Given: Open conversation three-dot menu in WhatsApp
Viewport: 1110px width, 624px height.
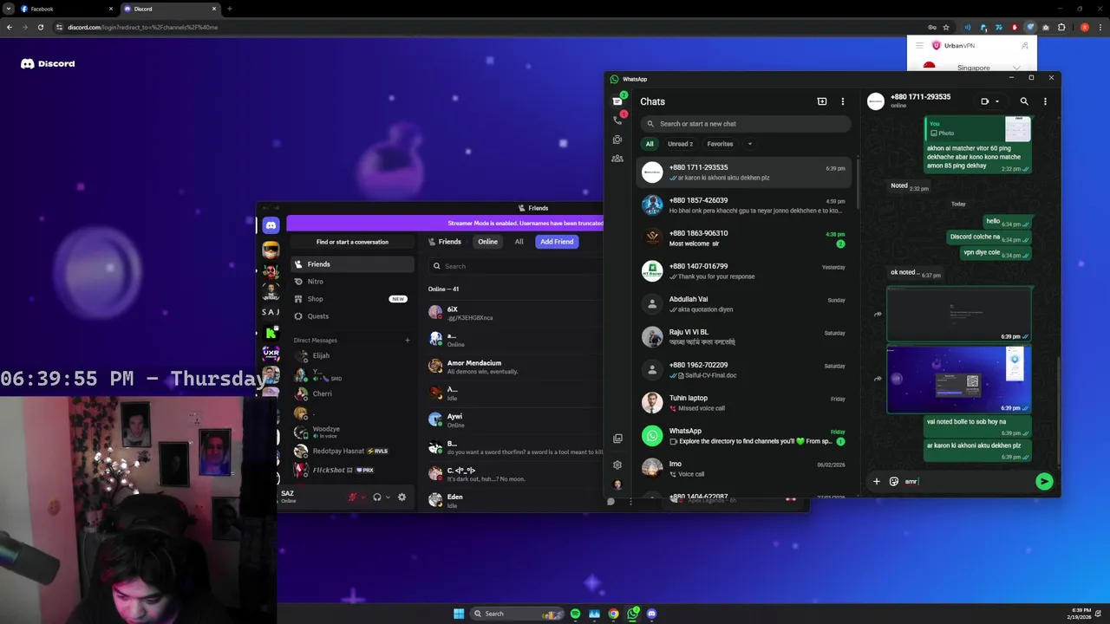Looking at the screenshot, I should click(1045, 101).
